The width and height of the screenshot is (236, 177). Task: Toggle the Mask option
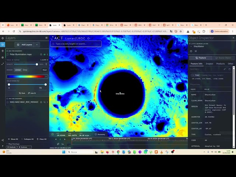[22, 93]
